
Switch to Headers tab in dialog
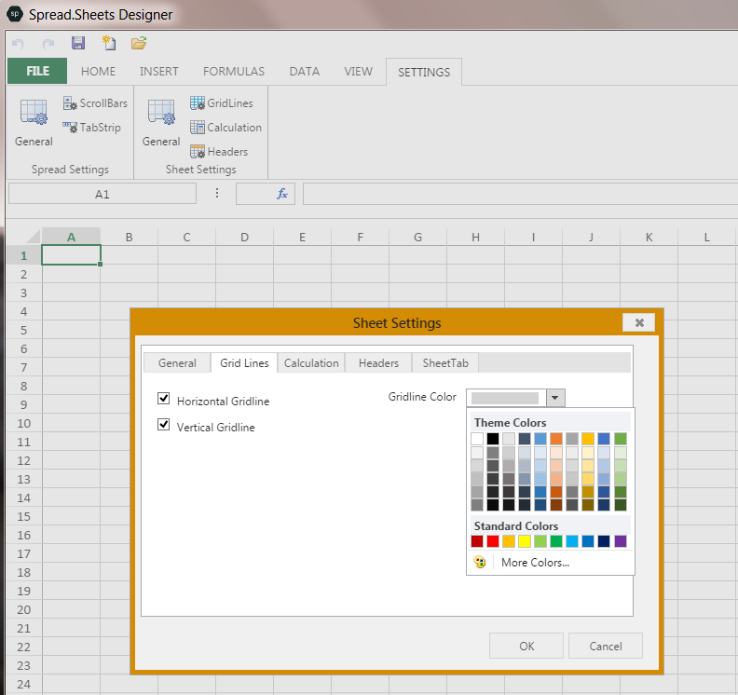coord(378,363)
